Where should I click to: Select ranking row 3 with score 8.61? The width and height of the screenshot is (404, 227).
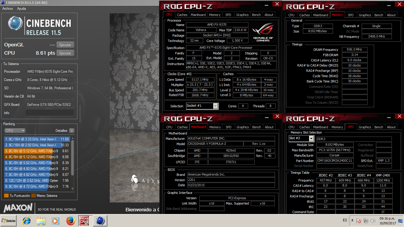(37, 151)
